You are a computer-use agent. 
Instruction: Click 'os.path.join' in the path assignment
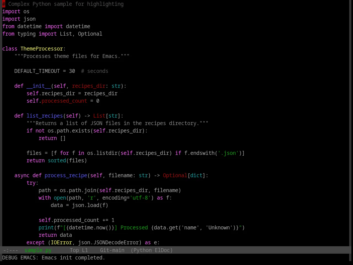pos(78,190)
